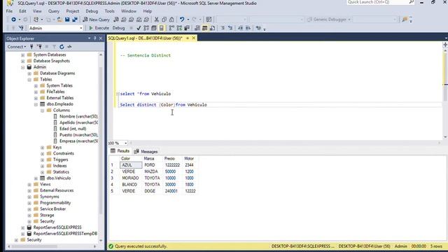Open the File menu
Image resolution: width=448 pixels, height=252 pixels.
(x=9, y=11)
